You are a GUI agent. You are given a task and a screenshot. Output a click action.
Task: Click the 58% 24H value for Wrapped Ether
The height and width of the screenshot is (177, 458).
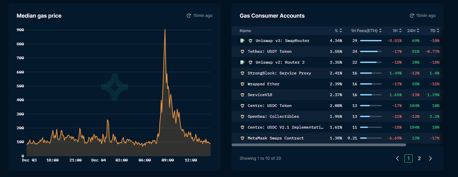(416, 84)
